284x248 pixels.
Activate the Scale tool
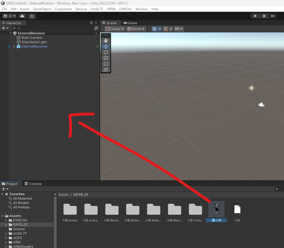(x=106, y=58)
